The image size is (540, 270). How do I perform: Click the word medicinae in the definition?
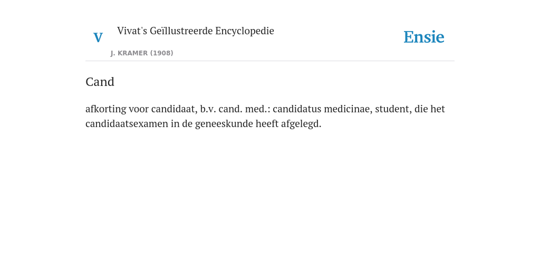[x=348, y=109]
